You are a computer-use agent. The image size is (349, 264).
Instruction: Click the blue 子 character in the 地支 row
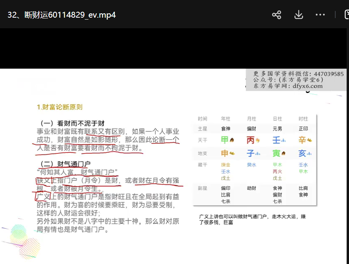point(251,153)
